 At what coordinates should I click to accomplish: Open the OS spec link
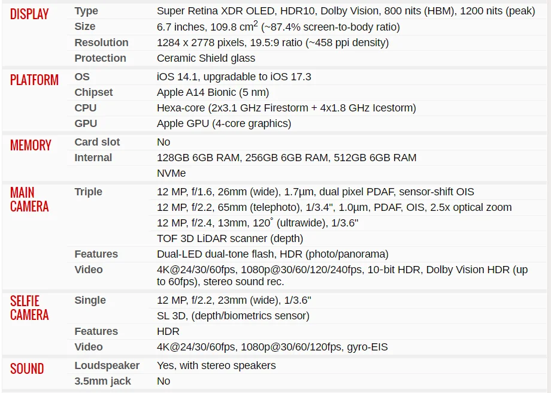(82, 77)
